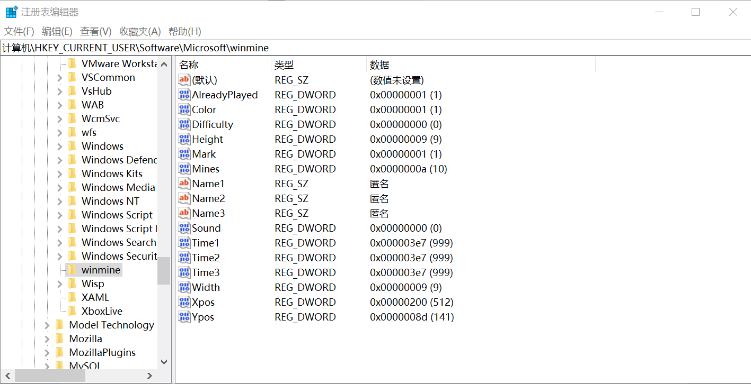Sort values by the 数据 column header

[x=481, y=65]
